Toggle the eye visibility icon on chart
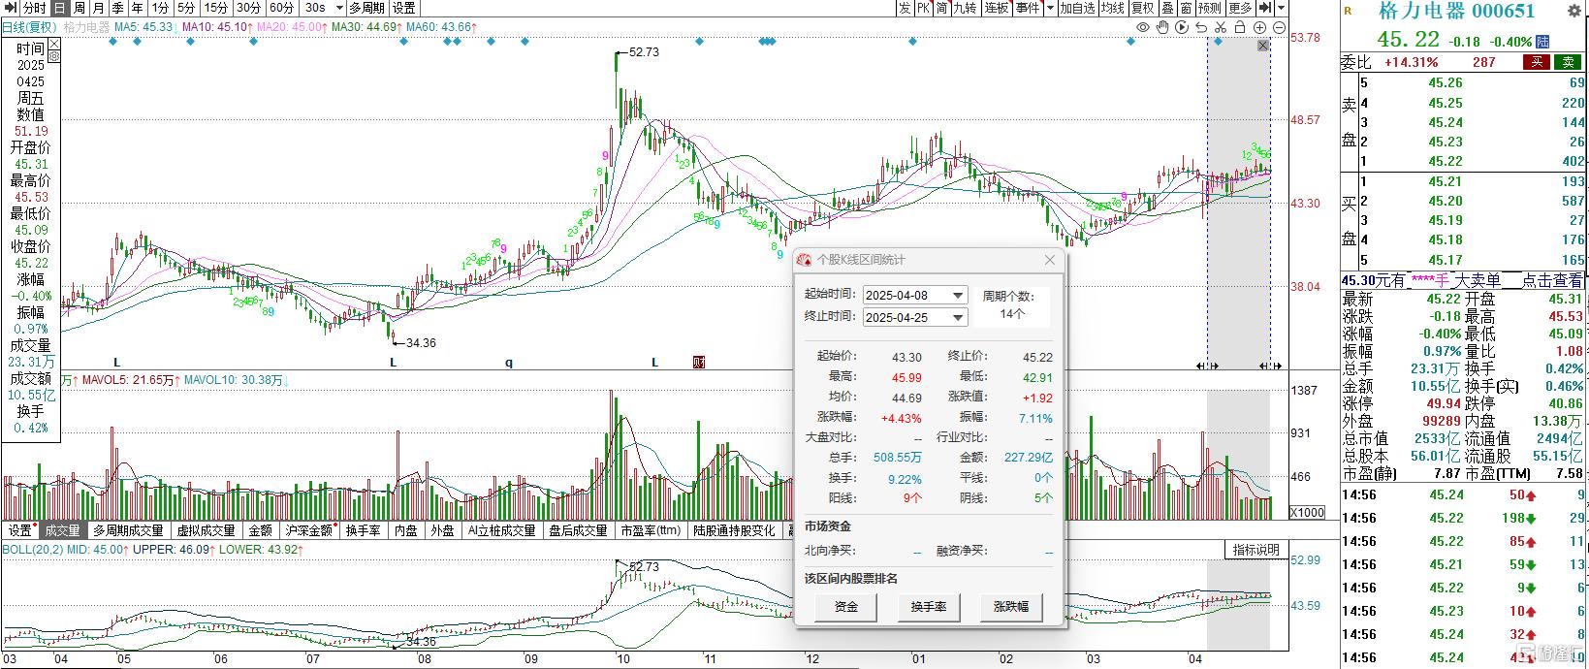Image resolution: width=1589 pixels, height=669 pixels. coord(1143,27)
